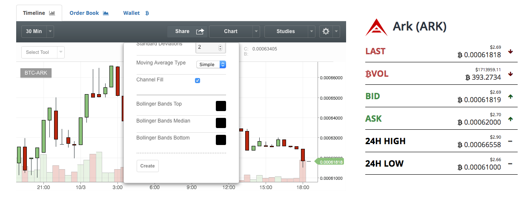The height and width of the screenshot is (198, 530).
Task: Expand the Chart dropdown arrow
Action: (256, 31)
